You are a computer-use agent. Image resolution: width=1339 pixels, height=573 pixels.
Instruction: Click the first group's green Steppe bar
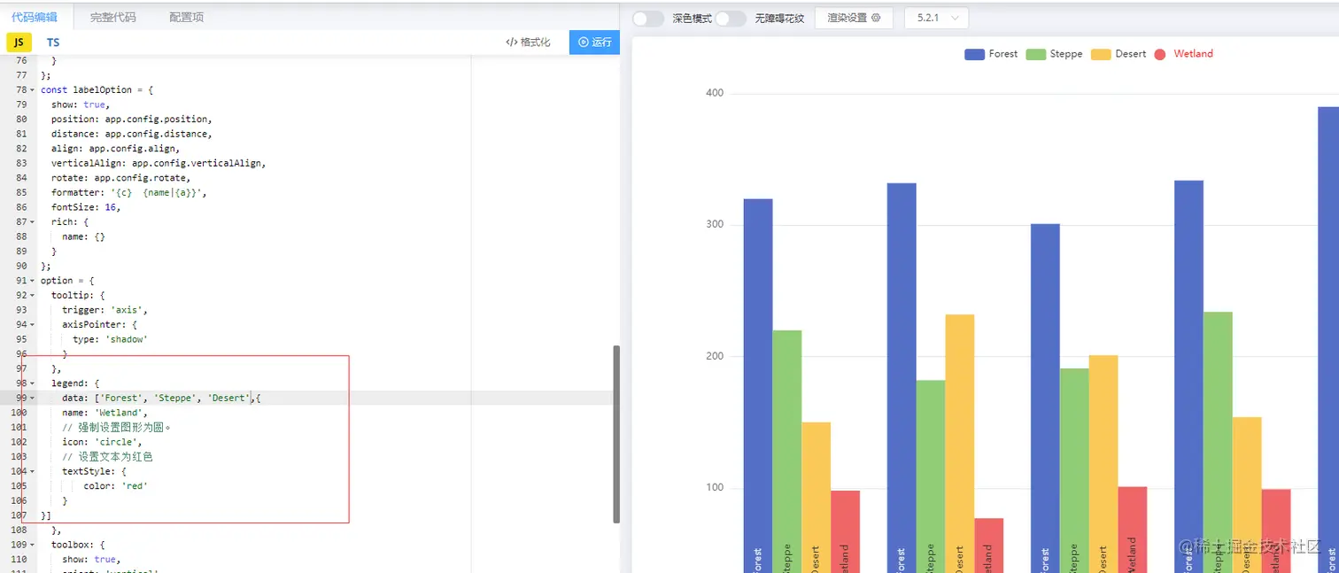coord(787,452)
